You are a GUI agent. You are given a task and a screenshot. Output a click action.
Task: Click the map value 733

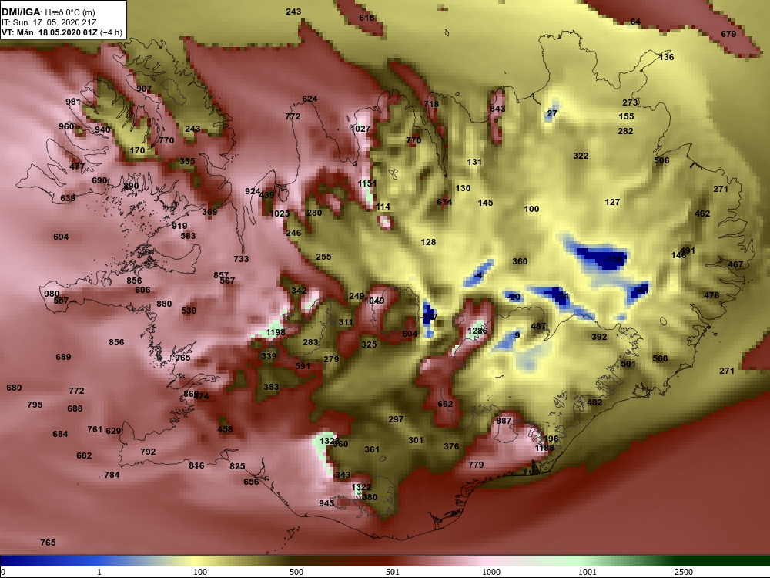tap(241, 259)
